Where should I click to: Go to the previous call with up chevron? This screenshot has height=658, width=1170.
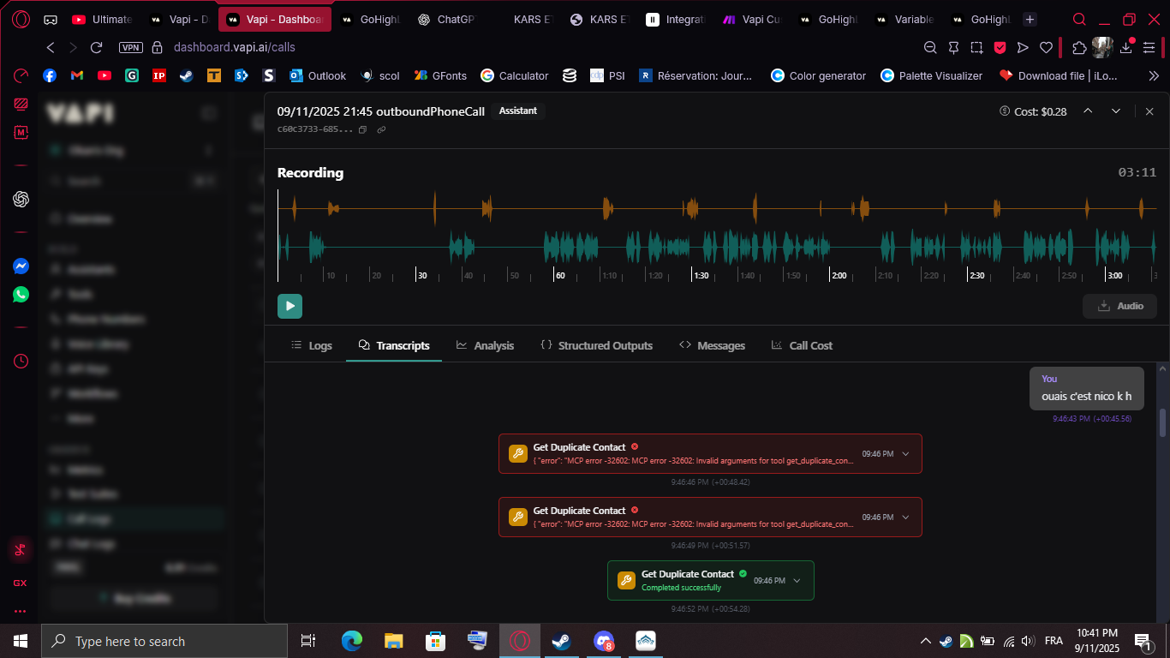(x=1088, y=111)
